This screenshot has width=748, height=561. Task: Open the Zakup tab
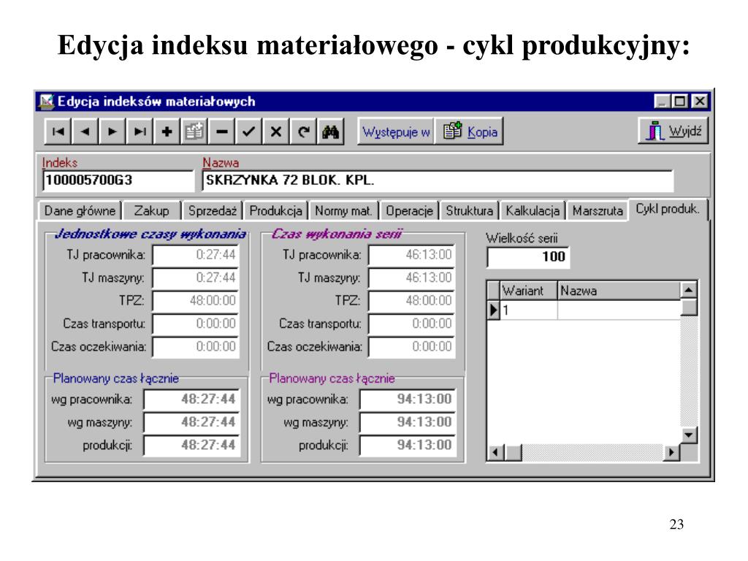152,210
